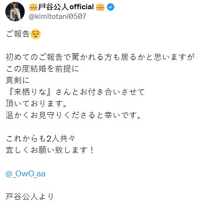Open the 戸谷公人 kanji display name

pos(54,7)
